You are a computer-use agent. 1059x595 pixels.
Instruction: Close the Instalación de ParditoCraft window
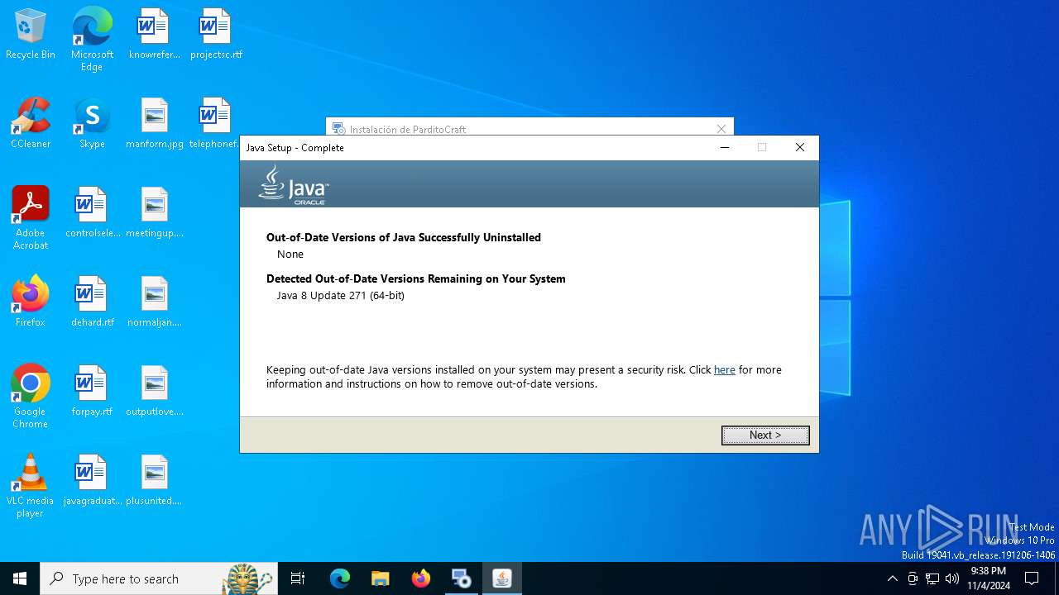[721, 129]
